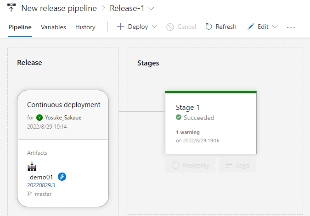Open the History tab
Image resolution: width=310 pixels, height=216 pixels.
tap(85, 27)
